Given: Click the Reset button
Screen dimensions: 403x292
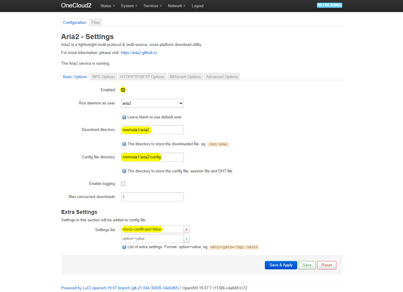Looking at the screenshot, I should coord(326,265).
